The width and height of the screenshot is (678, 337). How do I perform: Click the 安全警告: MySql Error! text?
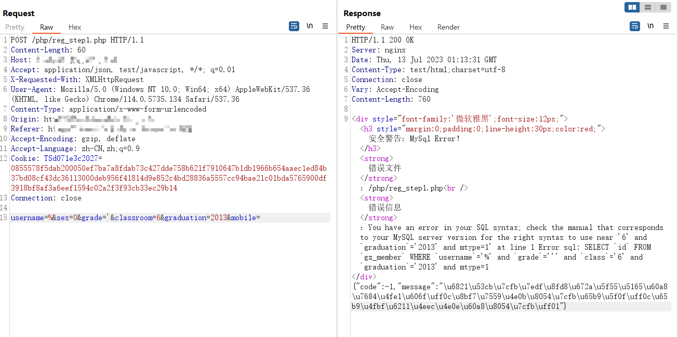coord(415,139)
